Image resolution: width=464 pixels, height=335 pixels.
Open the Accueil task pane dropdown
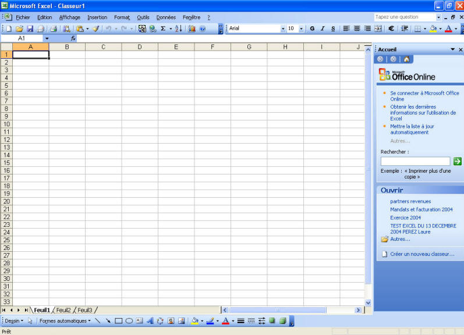pos(453,49)
